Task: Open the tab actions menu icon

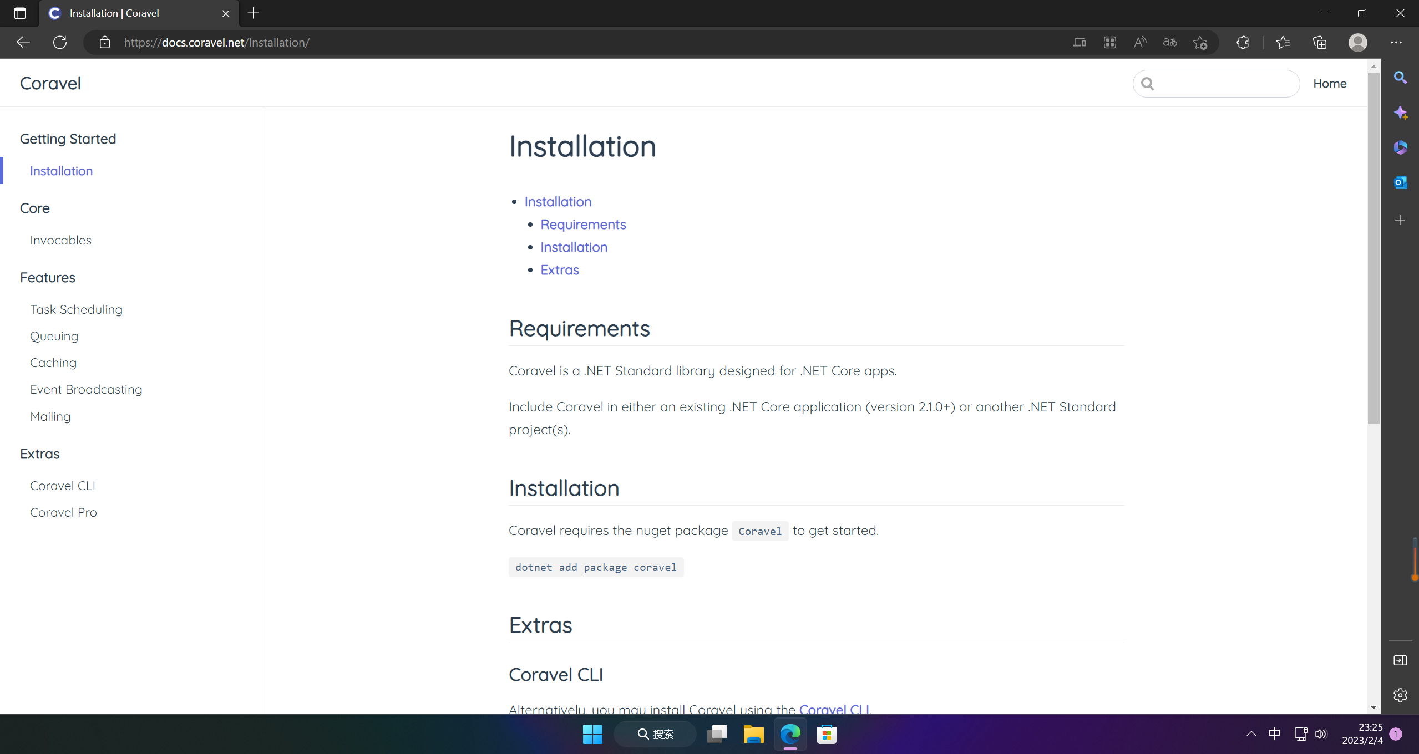Action: [x=20, y=13]
